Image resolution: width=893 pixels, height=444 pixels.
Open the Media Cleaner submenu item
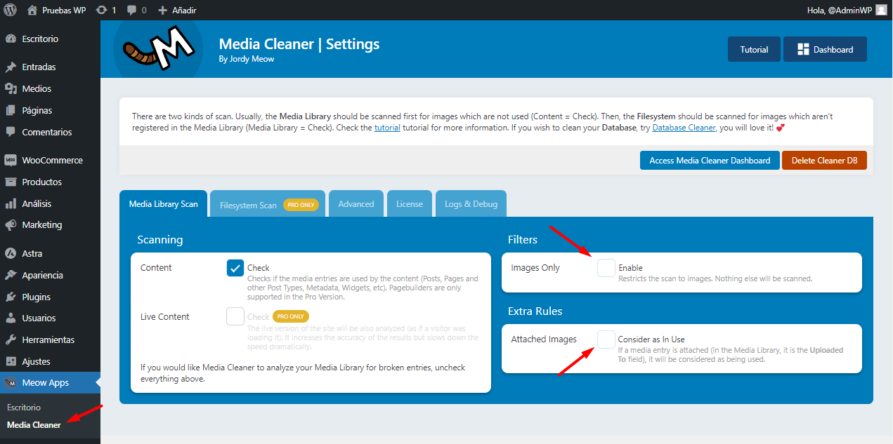34,424
